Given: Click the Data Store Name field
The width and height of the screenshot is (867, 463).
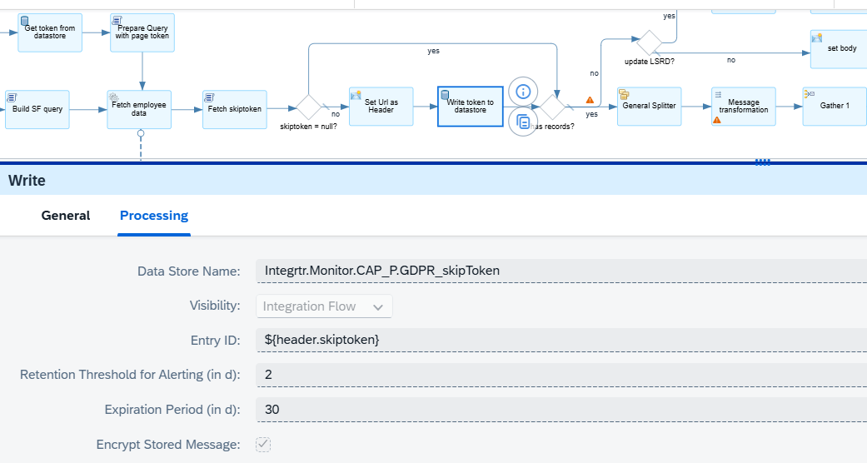Looking at the screenshot, I should pyautogui.click(x=561, y=271).
